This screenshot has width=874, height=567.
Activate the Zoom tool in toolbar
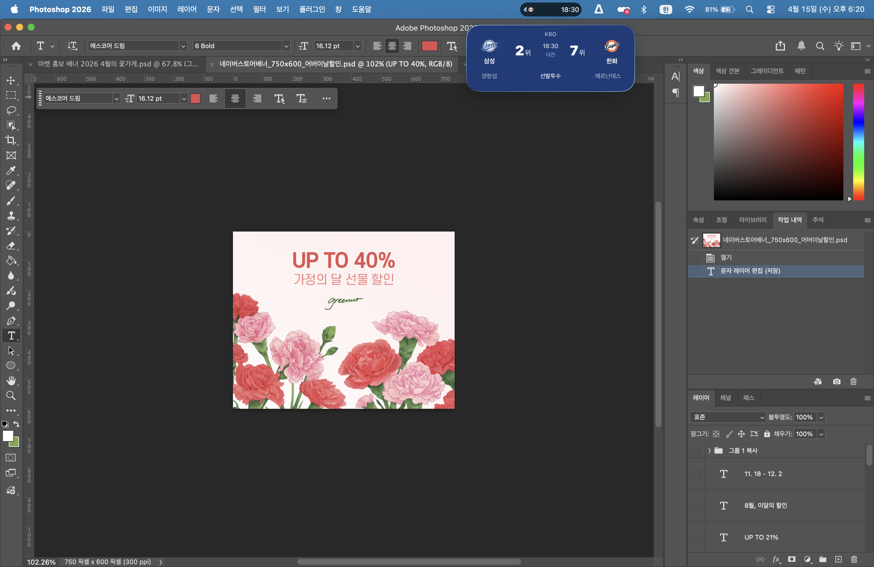point(11,396)
